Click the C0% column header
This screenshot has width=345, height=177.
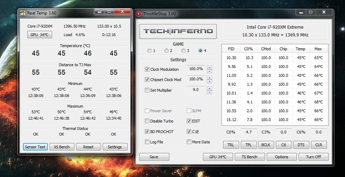(x=249, y=49)
